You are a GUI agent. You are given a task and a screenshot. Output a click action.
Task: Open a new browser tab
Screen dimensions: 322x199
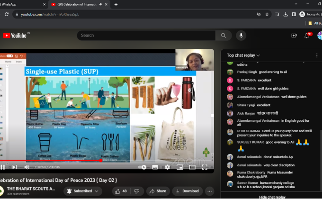click(116, 4)
